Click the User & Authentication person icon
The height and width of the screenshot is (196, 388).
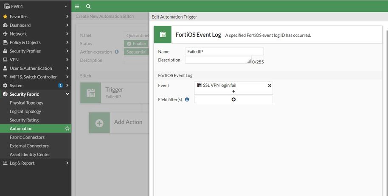pyautogui.click(x=5, y=69)
